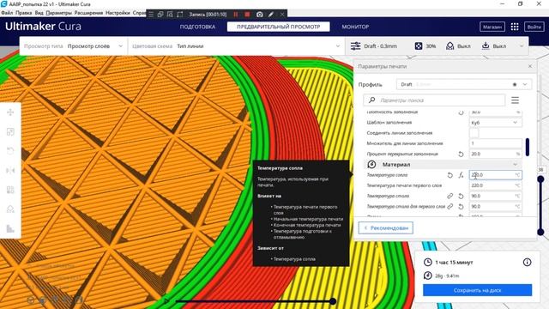Reset infill overlap percentage value

pyautogui.click(x=462, y=154)
